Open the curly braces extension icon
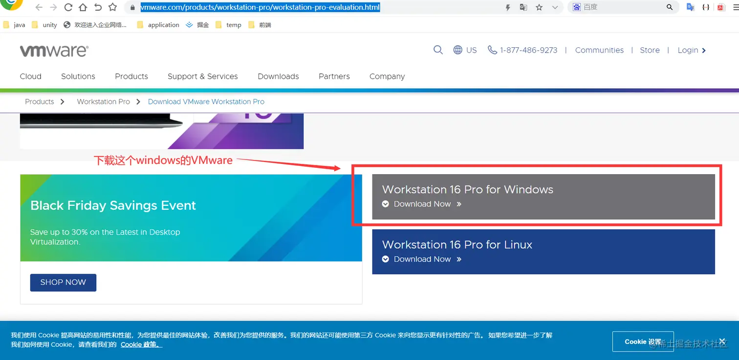 coord(705,7)
